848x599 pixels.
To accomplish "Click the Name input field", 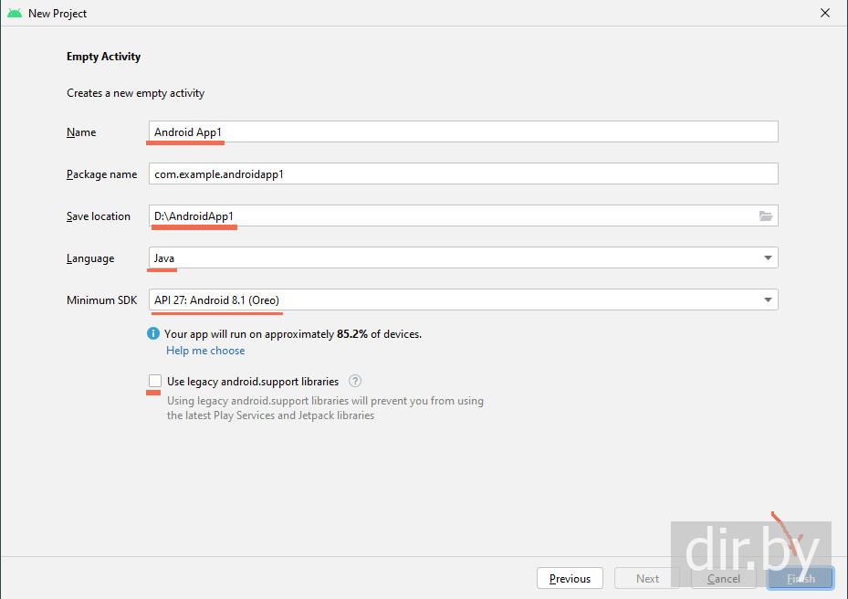I will pyautogui.click(x=464, y=132).
